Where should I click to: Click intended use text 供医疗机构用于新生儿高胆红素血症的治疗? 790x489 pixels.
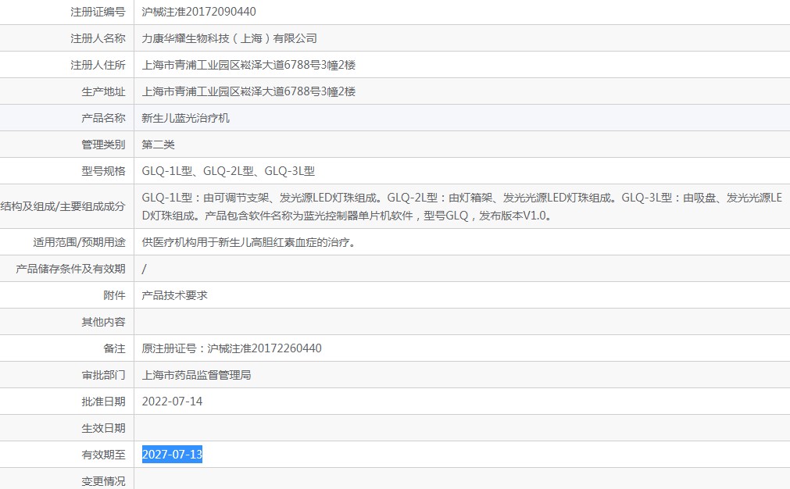click(x=249, y=242)
